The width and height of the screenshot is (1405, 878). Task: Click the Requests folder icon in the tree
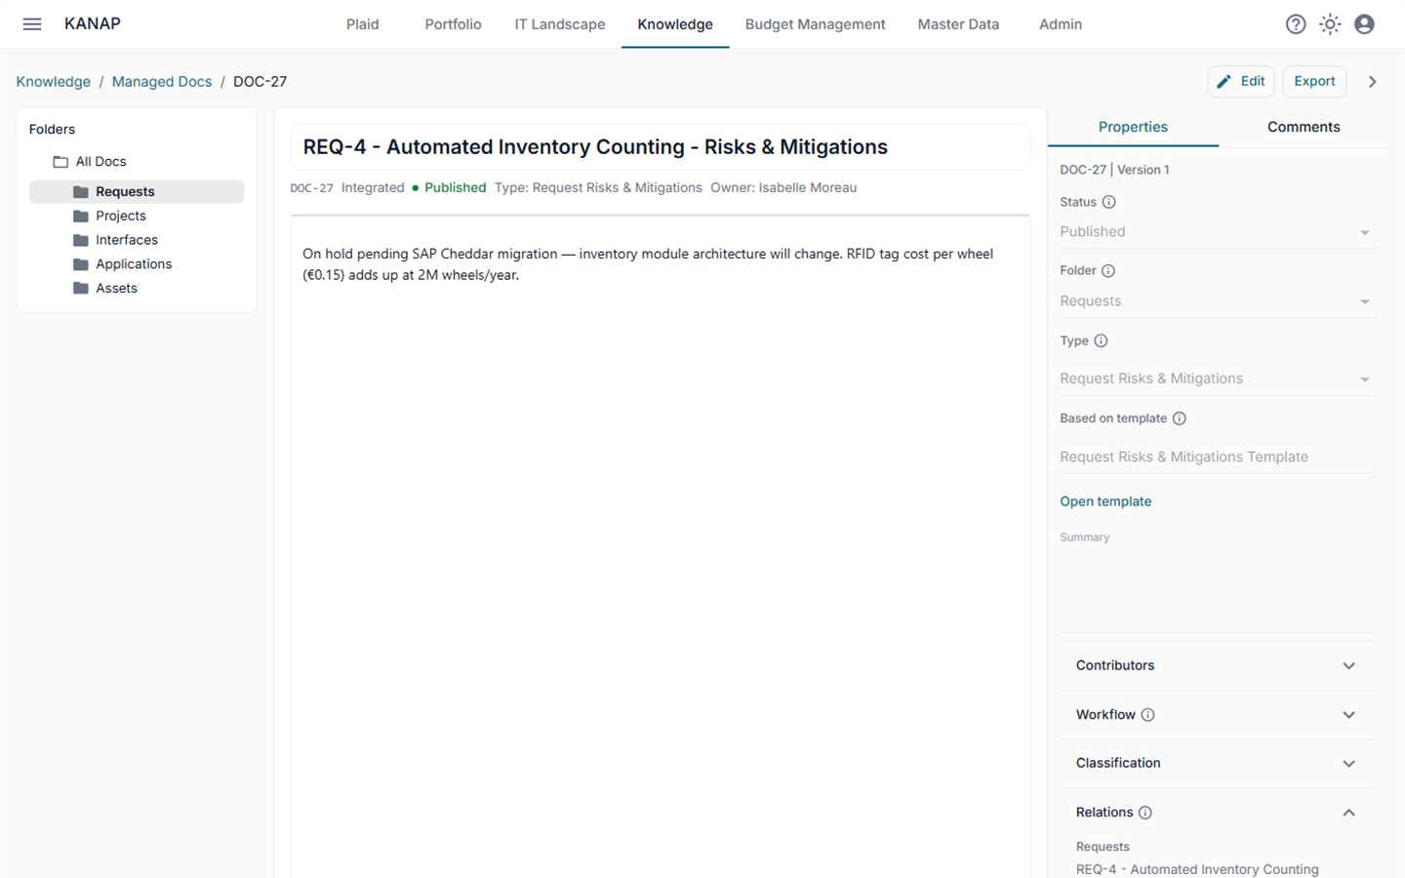tap(81, 192)
